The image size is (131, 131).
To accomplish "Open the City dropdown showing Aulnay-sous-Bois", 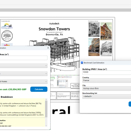I will 107,89.
